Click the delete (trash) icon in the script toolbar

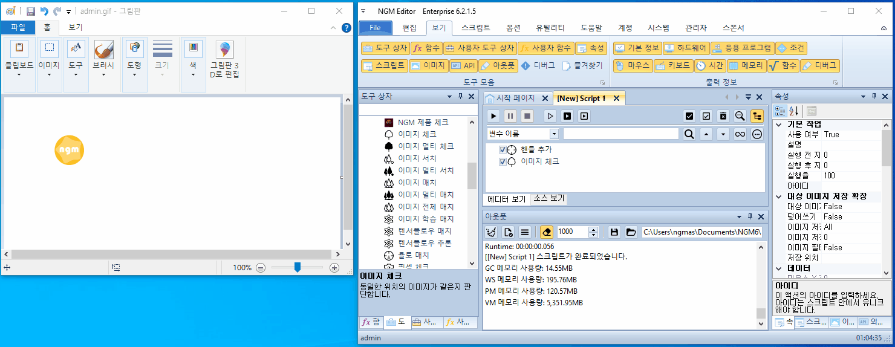pyautogui.click(x=723, y=115)
